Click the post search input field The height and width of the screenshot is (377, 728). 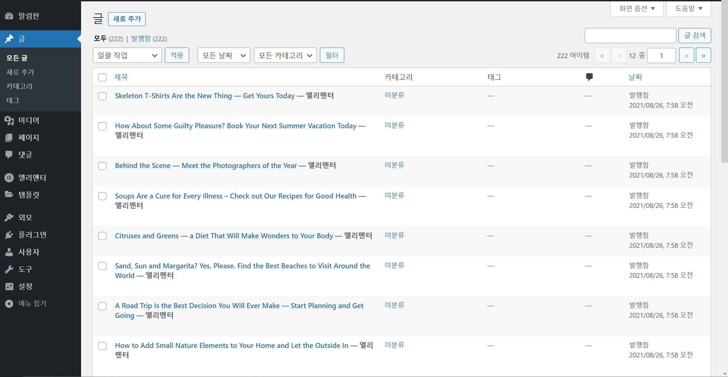click(x=630, y=35)
